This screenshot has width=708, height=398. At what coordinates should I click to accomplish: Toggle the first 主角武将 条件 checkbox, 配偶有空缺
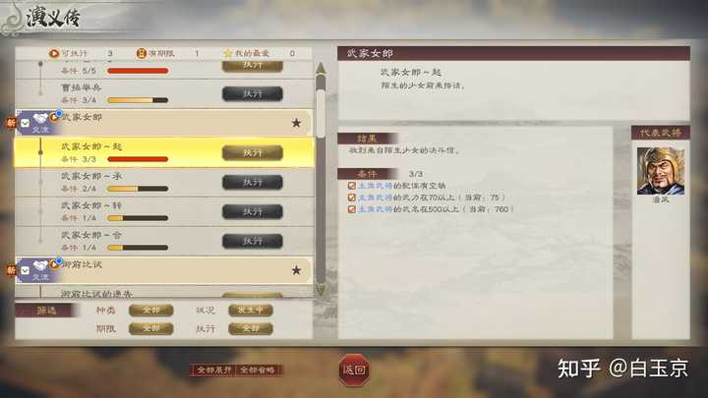352,186
